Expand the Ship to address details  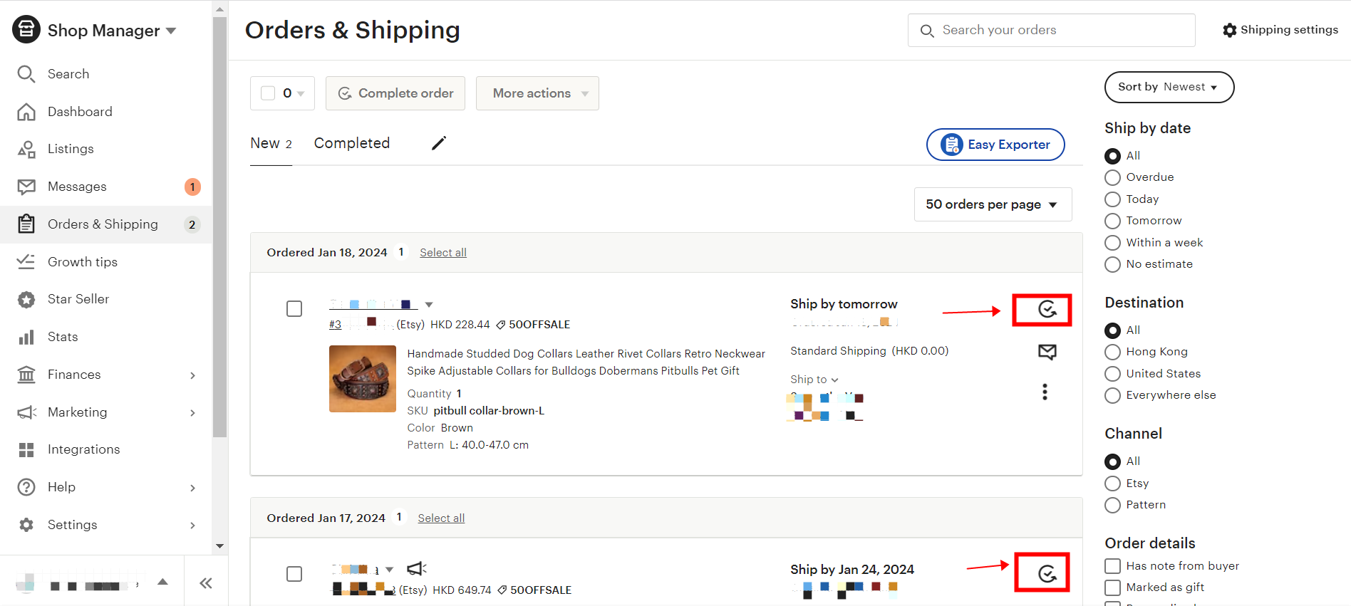coord(813,379)
